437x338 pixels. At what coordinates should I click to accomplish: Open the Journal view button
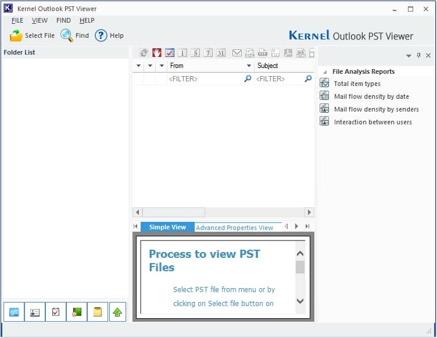point(77,312)
